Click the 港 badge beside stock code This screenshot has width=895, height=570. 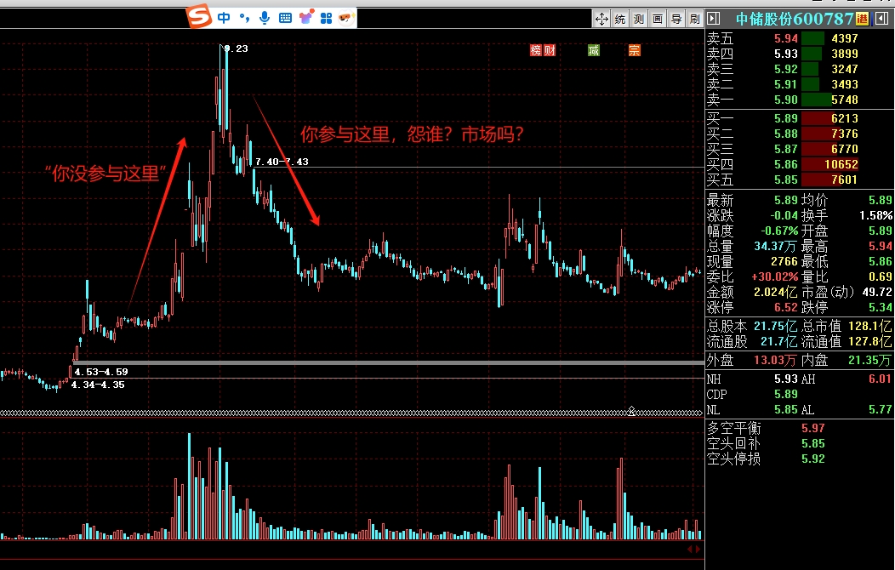pos(862,19)
